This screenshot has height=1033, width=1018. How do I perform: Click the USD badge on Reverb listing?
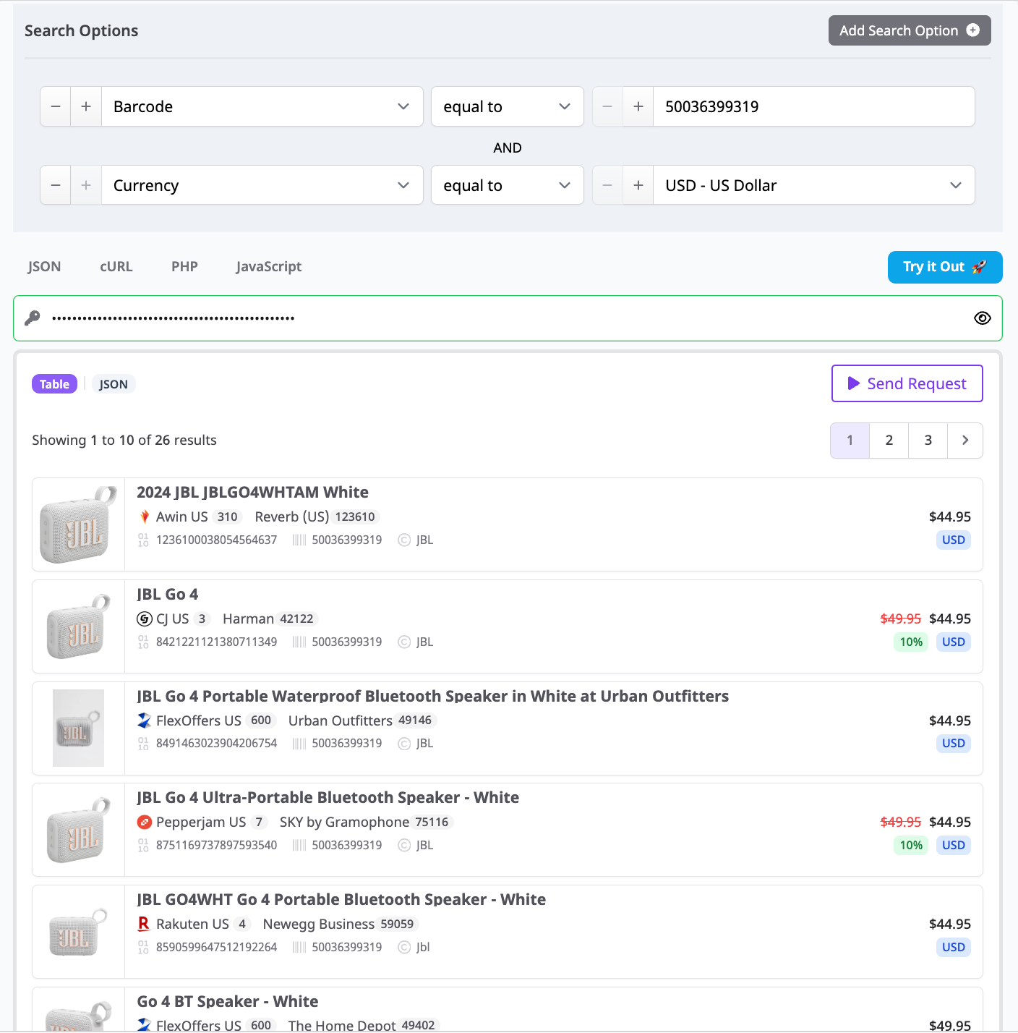tap(954, 540)
